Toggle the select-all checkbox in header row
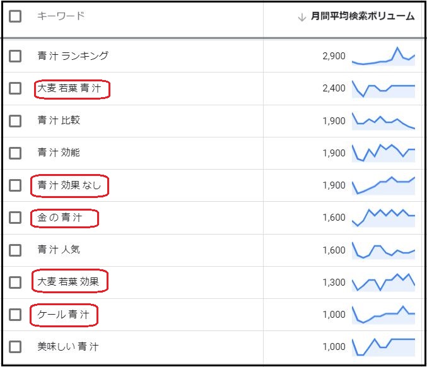This screenshot has height=367, width=427. coord(15,16)
